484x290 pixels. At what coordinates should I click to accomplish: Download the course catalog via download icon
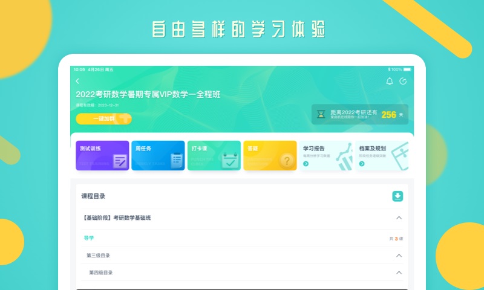click(x=397, y=196)
